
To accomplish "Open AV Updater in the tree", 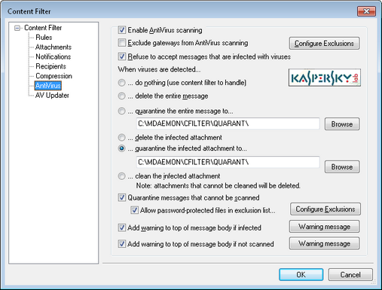I will pyautogui.click(x=52, y=96).
